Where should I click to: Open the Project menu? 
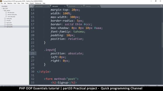click(x=32, y=3)
